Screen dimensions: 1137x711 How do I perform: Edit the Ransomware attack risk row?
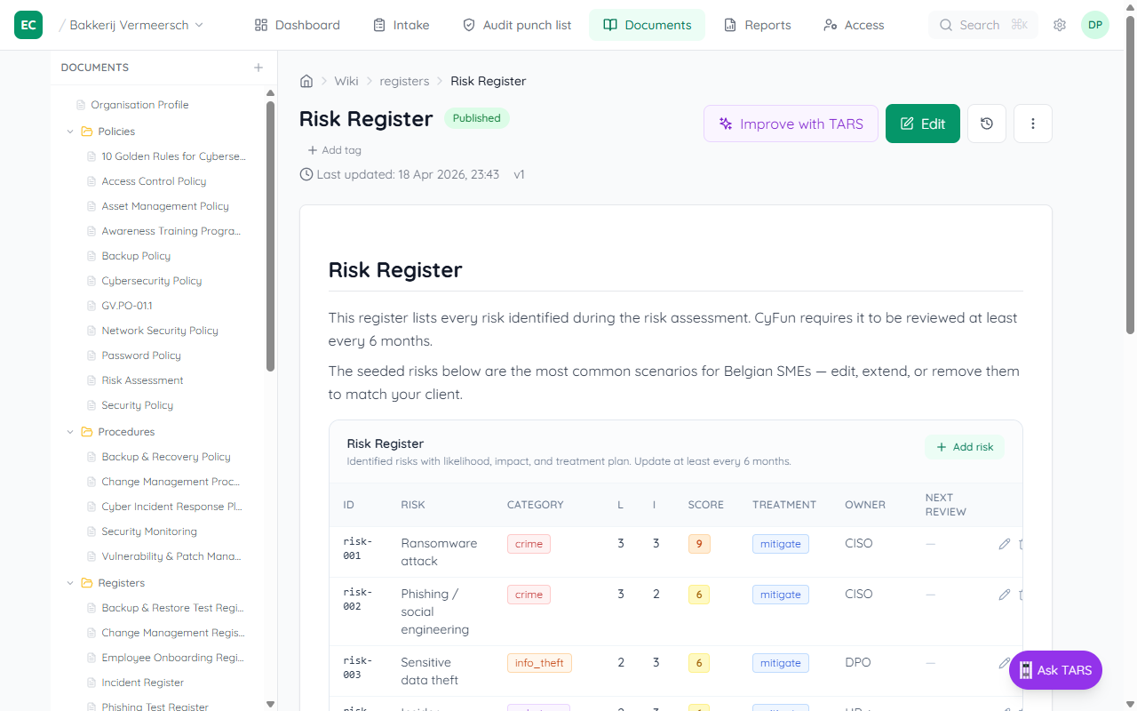(1005, 543)
